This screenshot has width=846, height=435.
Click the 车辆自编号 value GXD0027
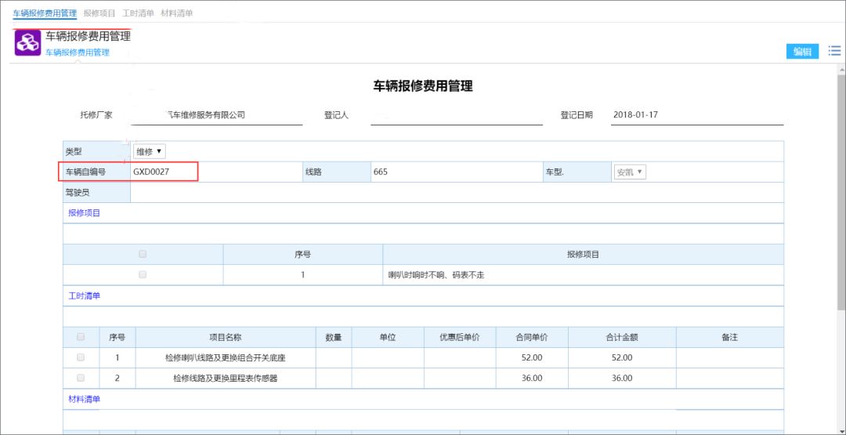[152, 172]
